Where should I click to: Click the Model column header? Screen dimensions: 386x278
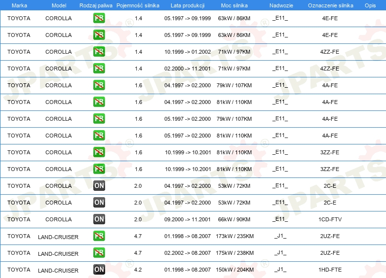59,5
